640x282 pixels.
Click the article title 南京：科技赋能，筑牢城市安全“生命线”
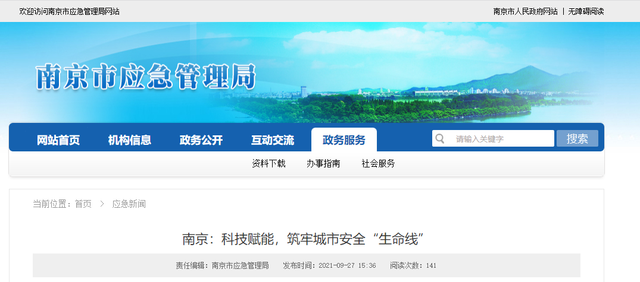click(302, 239)
